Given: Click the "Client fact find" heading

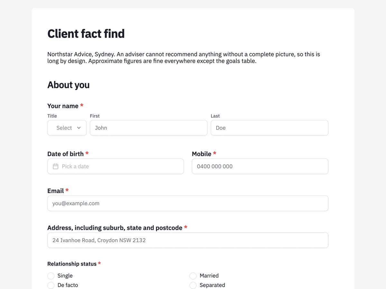Looking at the screenshot, I should [x=86, y=34].
